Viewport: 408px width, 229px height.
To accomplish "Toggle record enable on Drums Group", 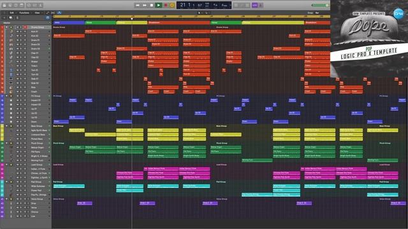I will [x=25, y=27].
